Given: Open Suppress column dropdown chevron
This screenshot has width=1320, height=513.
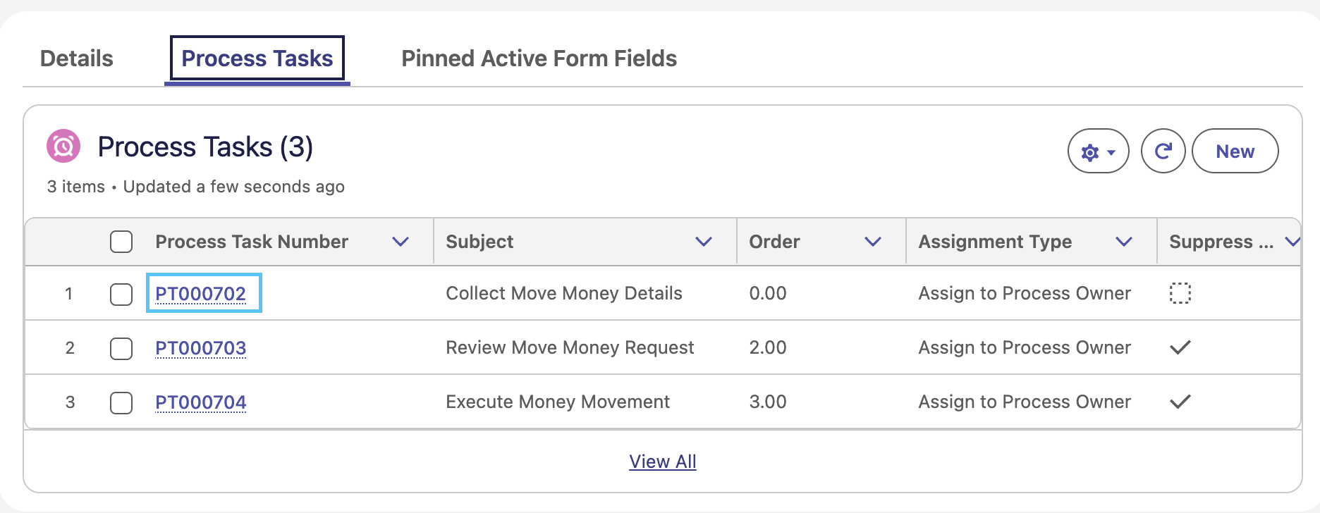Looking at the screenshot, I should (x=1292, y=242).
